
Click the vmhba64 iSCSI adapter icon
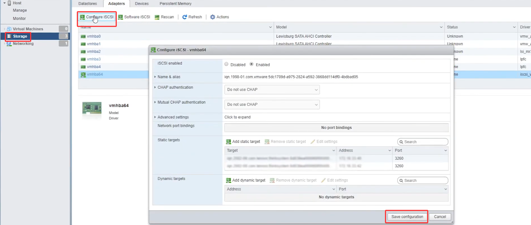[x=83, y=74]
